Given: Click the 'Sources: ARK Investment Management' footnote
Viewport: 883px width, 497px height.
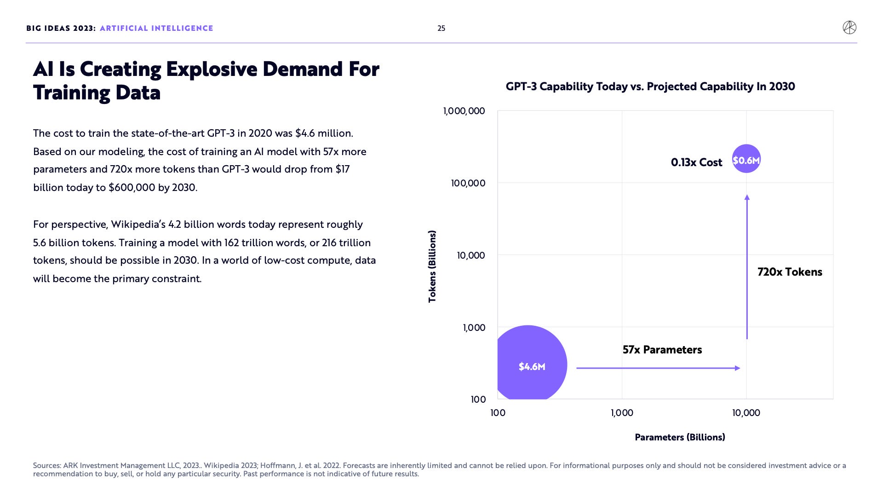Looking at the screenshot, I should click(x=439, y=469).
